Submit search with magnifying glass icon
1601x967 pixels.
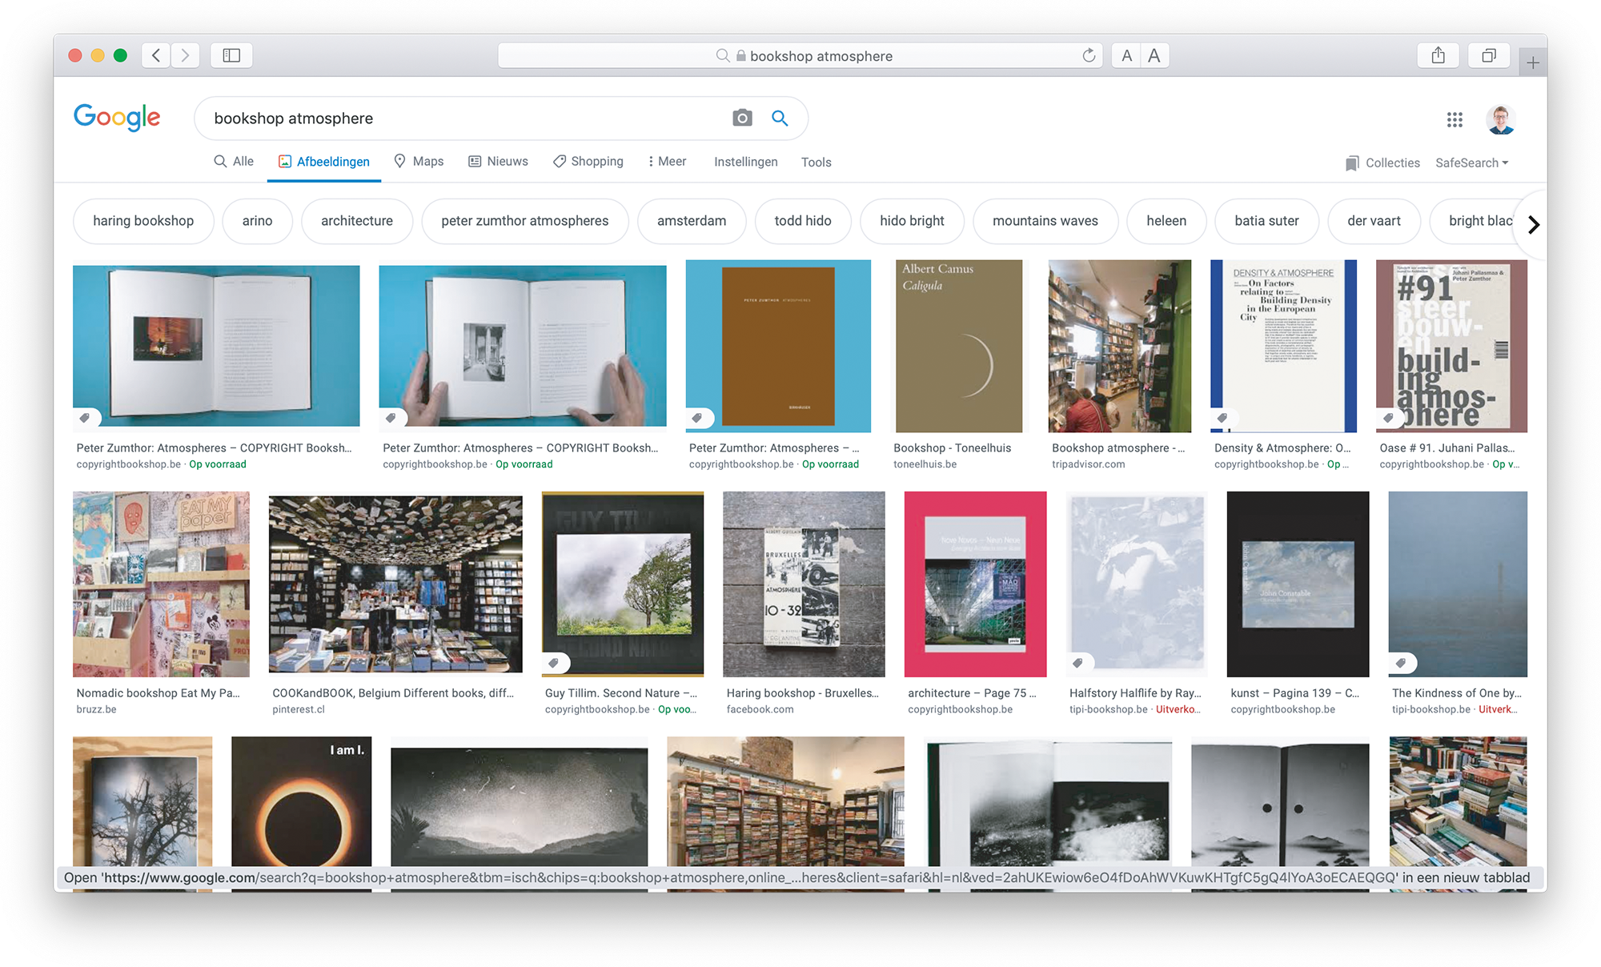click(780, 118)
